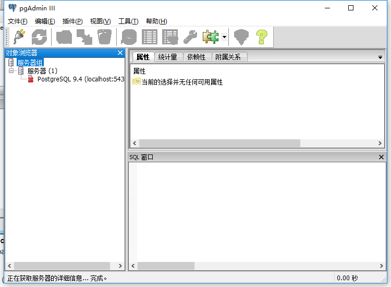This screenshot has height=287, width=391.
Task: Click the object browser scroll left arrow
Action: click(x=9, y=266)
